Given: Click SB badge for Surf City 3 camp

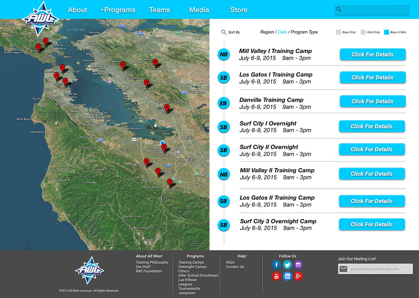Looking at the screenshot, I should [x=223, y=225].
